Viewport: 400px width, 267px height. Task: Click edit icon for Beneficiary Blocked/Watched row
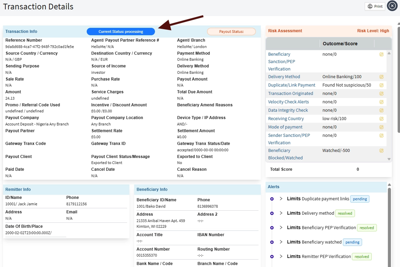[381, 150]
